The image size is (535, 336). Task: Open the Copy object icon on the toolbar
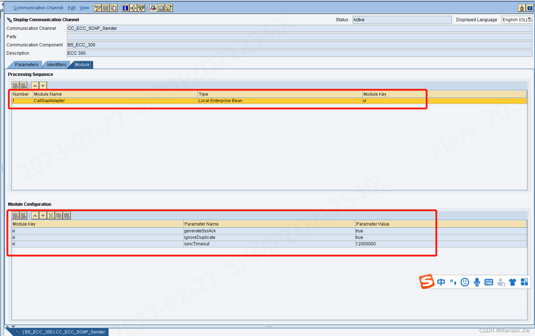click(114, 8)
